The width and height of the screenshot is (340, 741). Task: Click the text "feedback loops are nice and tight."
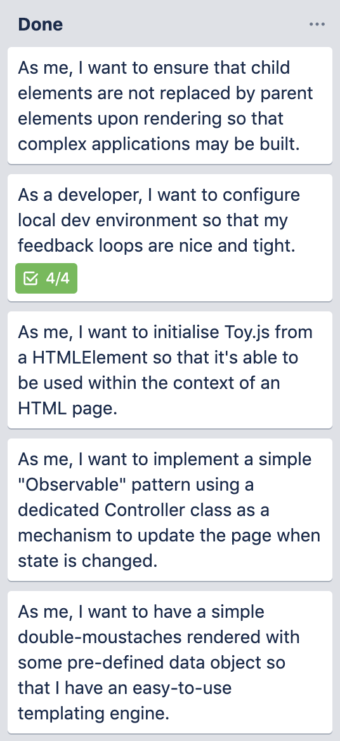(x=157, y=246)
